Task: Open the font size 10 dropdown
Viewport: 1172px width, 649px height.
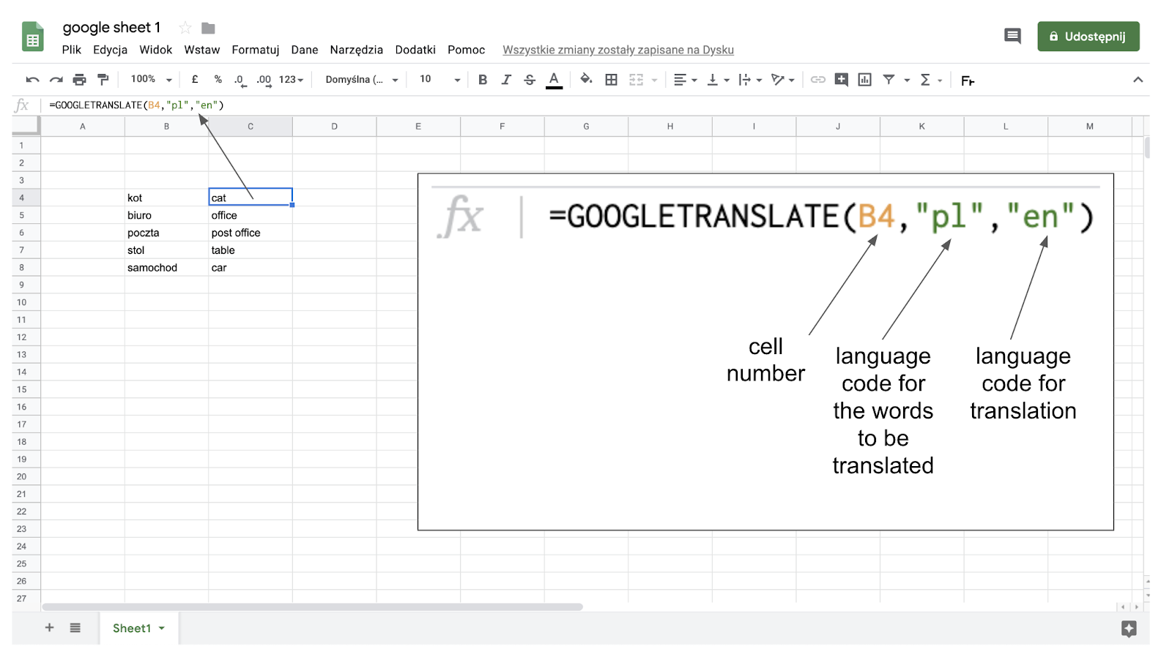Action: click(439, 80)
